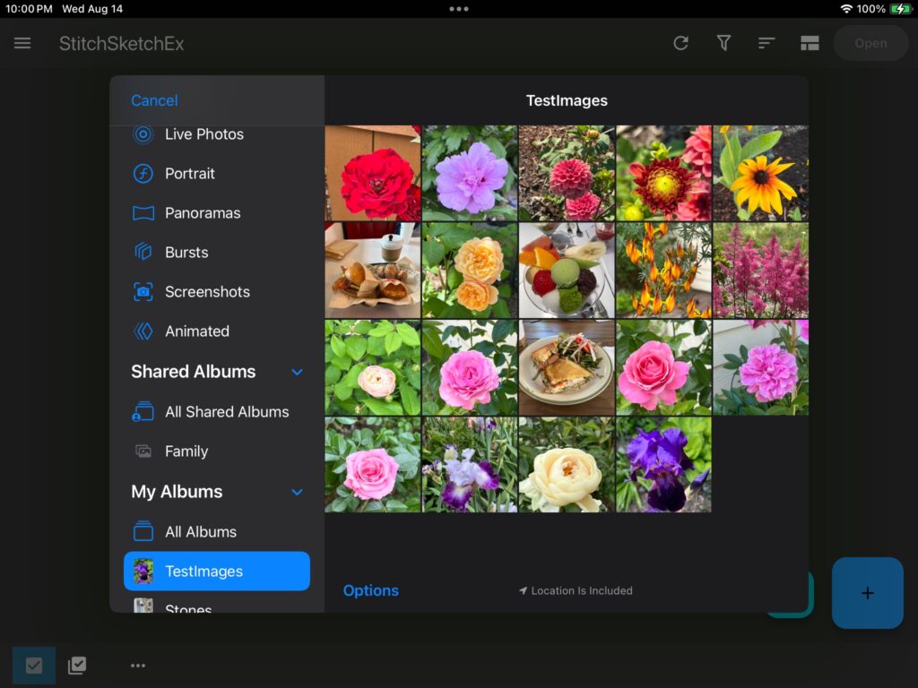Cancel the photo picker
The width and height of the screenshot is (918, 688).
(x=154, y=100)
